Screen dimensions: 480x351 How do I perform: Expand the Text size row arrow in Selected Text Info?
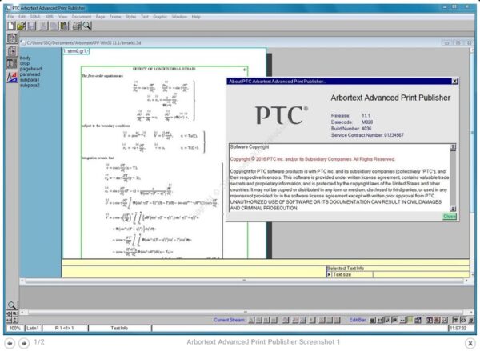click(329, 274)
